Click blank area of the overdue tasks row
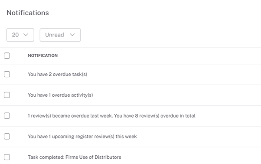The width and height of the screenshot is (261, 164). pyautogui.click(x=173, y=74)
